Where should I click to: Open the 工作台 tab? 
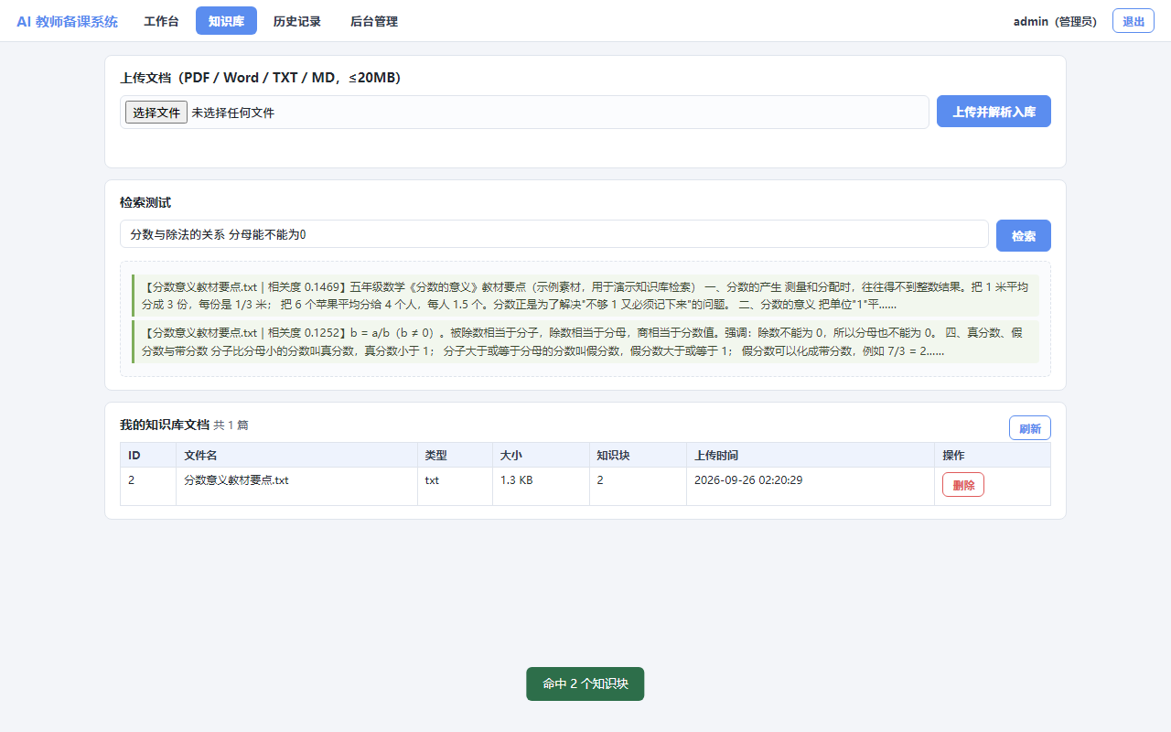coord(161,21)
